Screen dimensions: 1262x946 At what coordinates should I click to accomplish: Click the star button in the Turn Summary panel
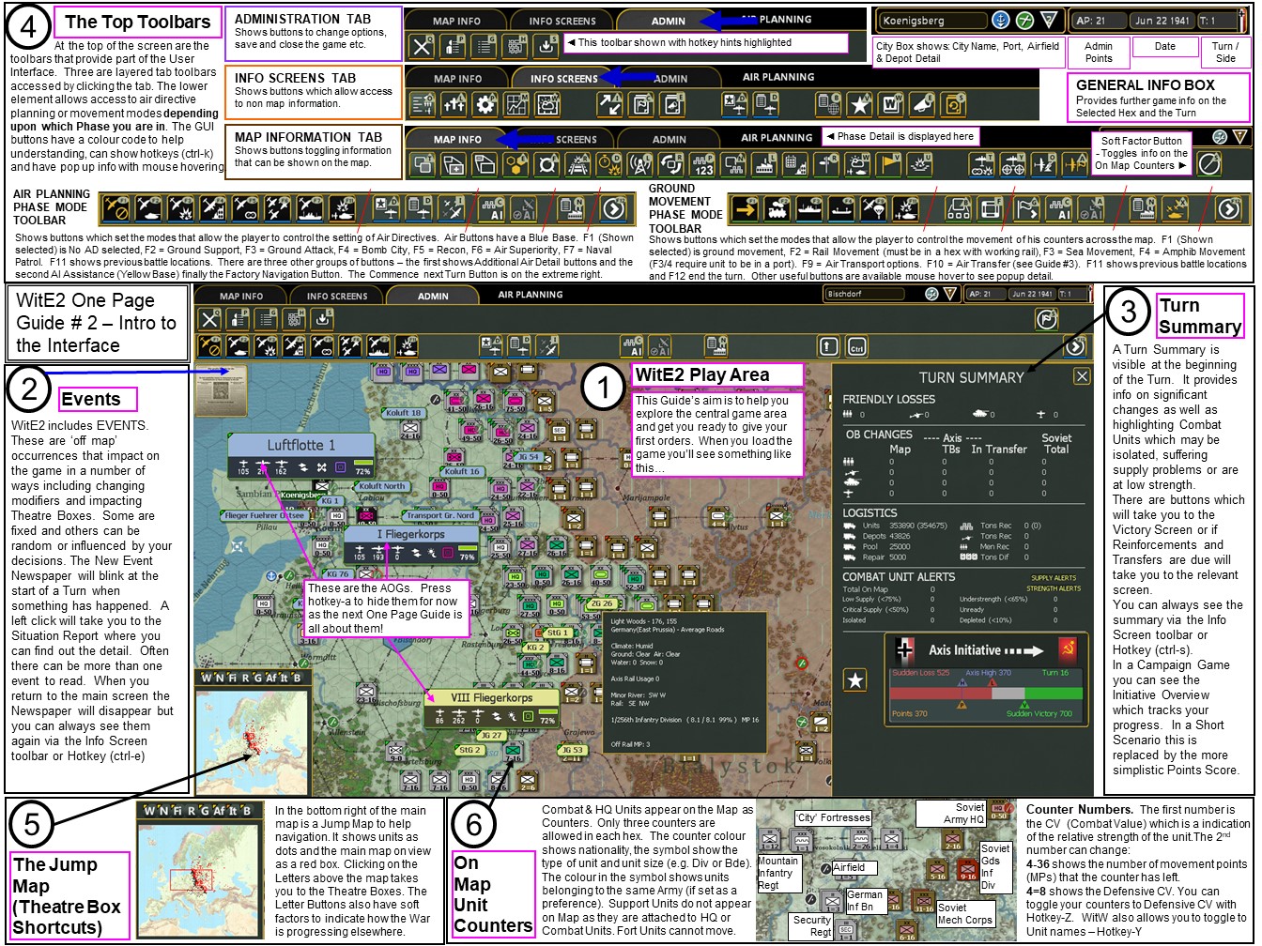pyautogui.click(x=855, y=681)
